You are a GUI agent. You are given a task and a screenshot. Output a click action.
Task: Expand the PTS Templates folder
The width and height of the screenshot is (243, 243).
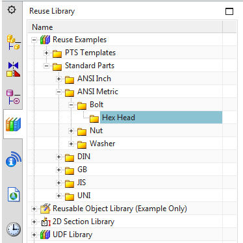[x=46, y=53]
